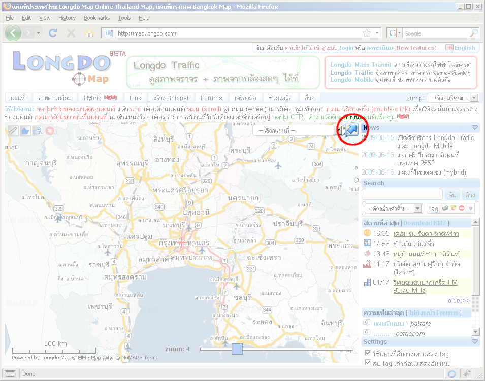
Task: Click the blue fullscreen arrow button on map
Action: pos(351,130)
